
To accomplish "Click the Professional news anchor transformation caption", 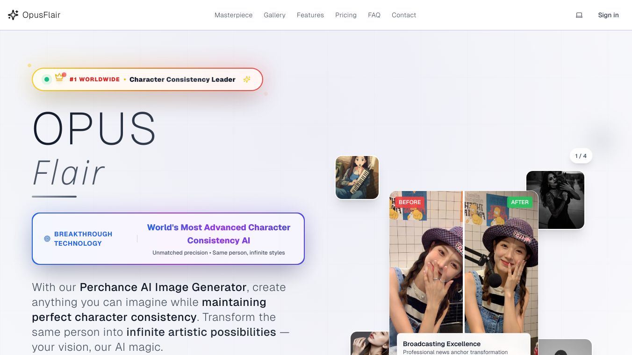I will [x=455, y=352].
